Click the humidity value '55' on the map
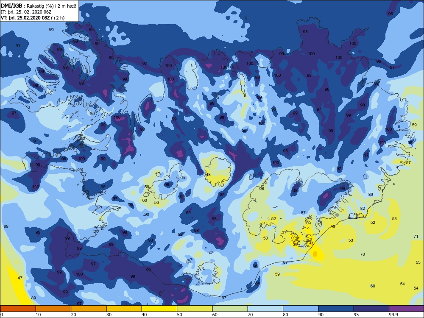This screenshot has height=318, width=424. tap(418, 262)
